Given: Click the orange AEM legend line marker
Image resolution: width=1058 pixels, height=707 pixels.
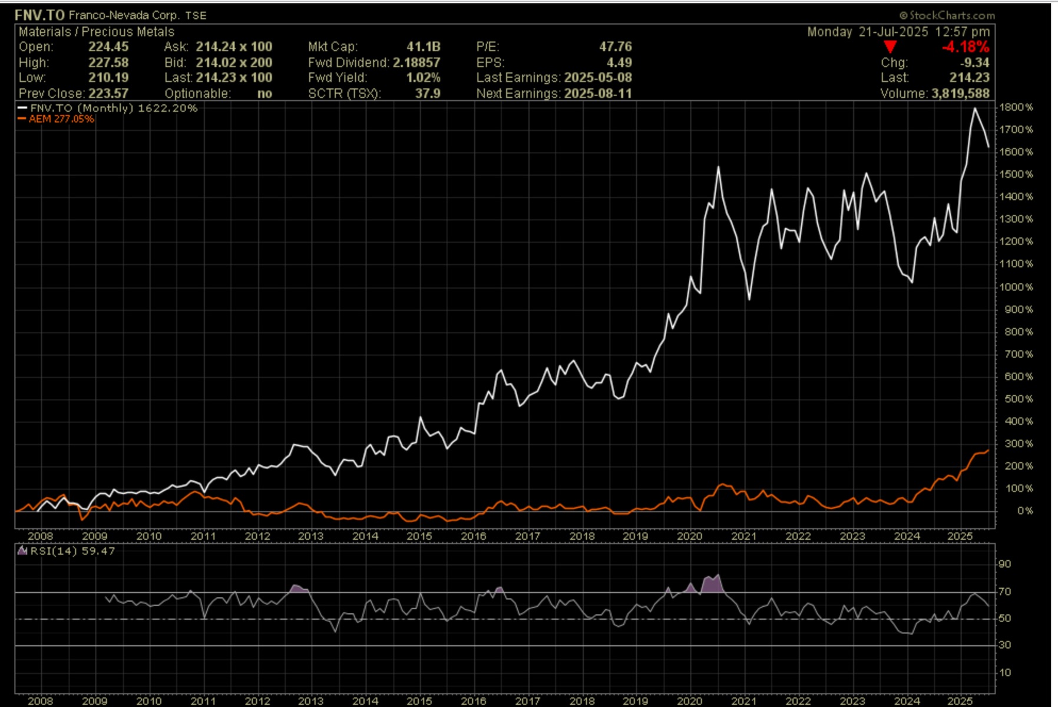Looking at the screenshot, I should pyautogui.click(x=22, y=119).
